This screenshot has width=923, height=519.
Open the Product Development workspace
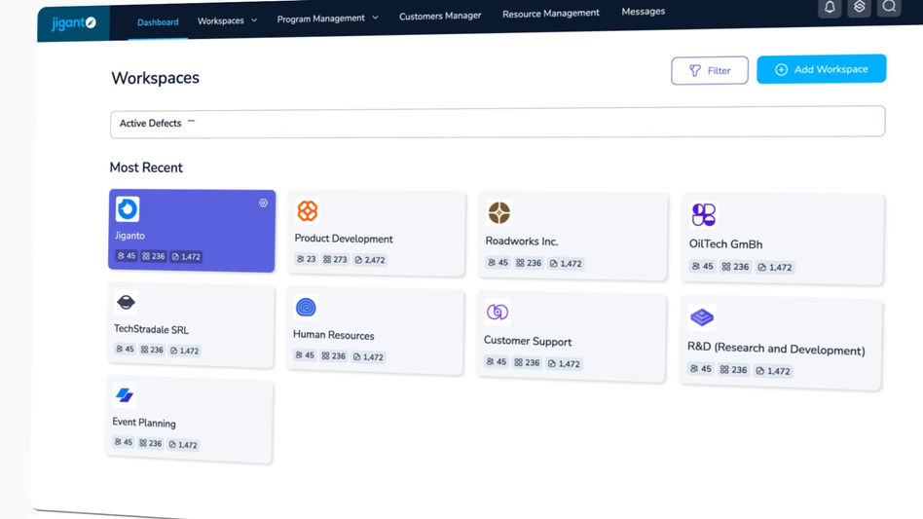click(377, 233)
